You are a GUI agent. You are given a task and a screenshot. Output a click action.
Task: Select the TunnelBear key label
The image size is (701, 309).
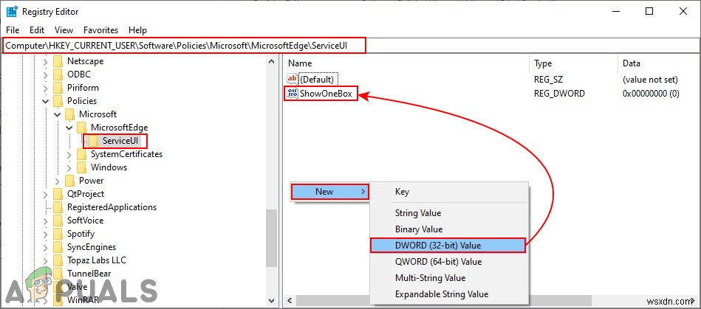click(89, 274)
